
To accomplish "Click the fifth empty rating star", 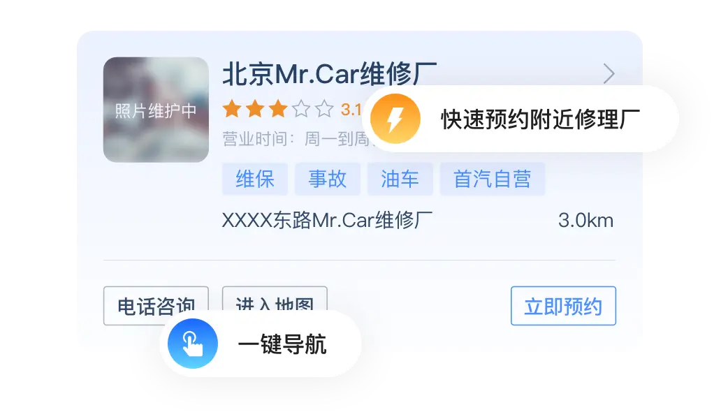I will pos(324,110).
